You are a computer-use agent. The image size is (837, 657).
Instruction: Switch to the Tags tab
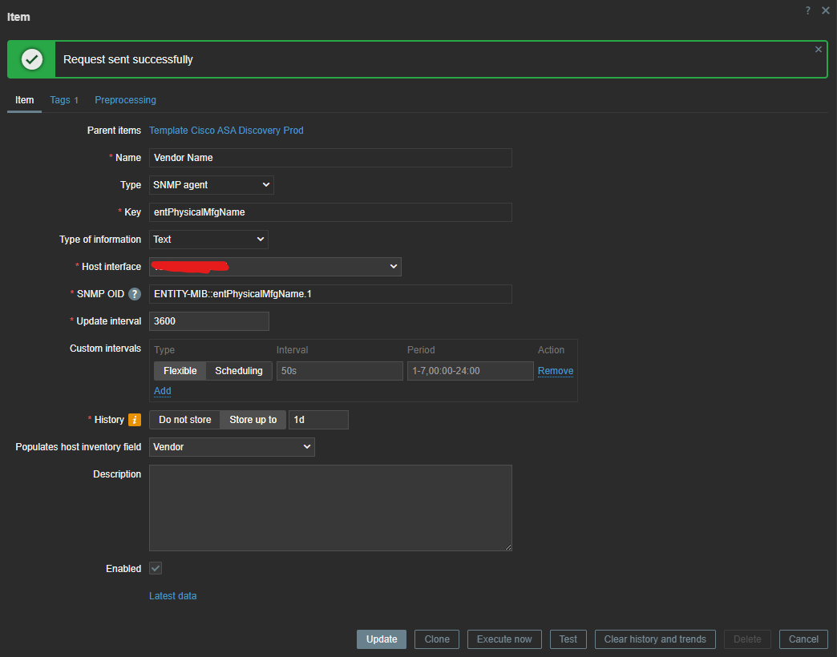[63, 100]
